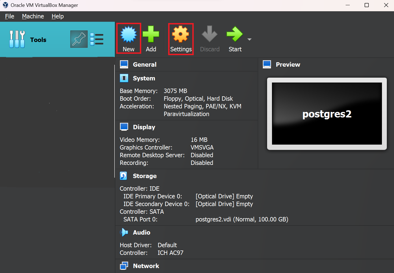The width and height of the screenshot is (394, 273).
Task: Open the Storage section heading link
Action: pyautogui.click(x=145, y=176)
